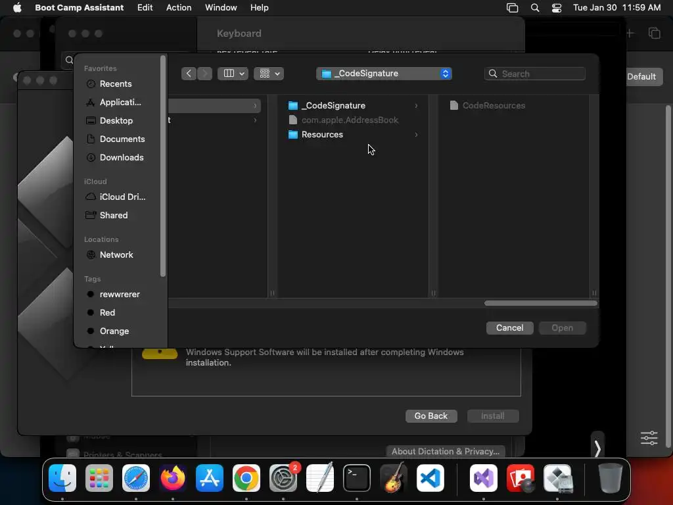Click the date and time in menu bar

pyautogui.click(x=616, y=7)
